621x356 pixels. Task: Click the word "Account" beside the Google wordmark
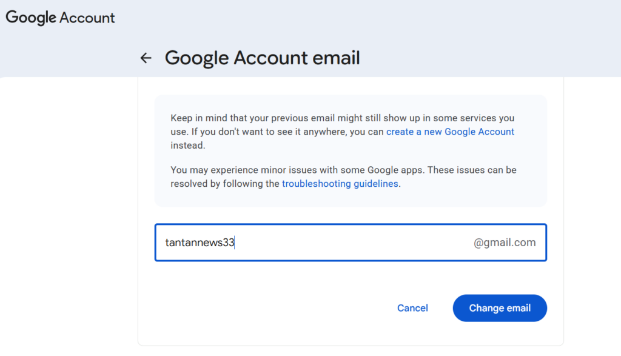click(87, 18)
